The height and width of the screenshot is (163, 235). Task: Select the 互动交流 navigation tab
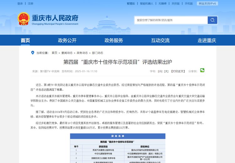160,40
